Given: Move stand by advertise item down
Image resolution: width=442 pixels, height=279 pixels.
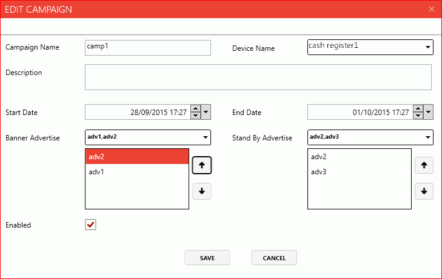Looking at the screenshot, I should pyautogui.click(x=424, y=191).
